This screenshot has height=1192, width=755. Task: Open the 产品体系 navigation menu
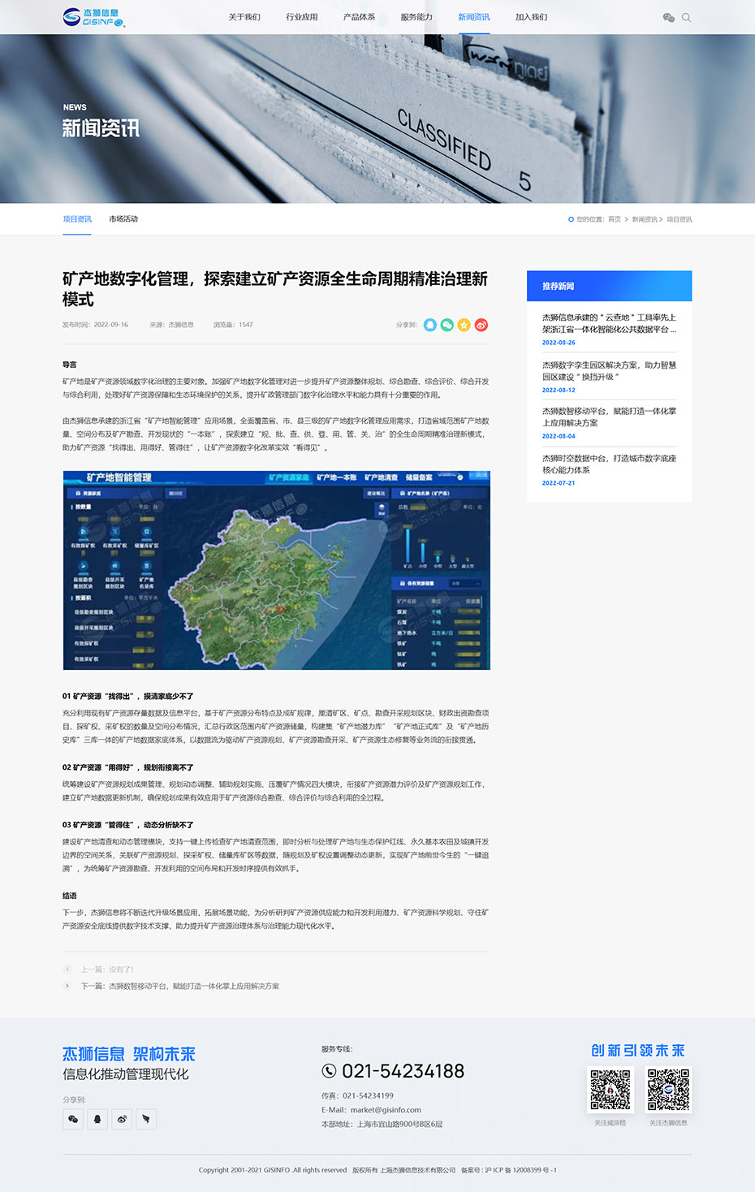(358, 16)
